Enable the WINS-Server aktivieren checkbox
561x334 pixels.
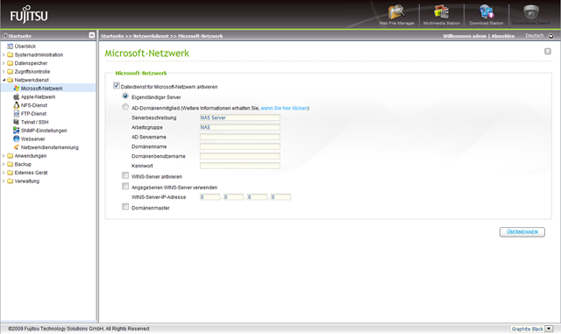pyautogui.click(x=125, y=175)
